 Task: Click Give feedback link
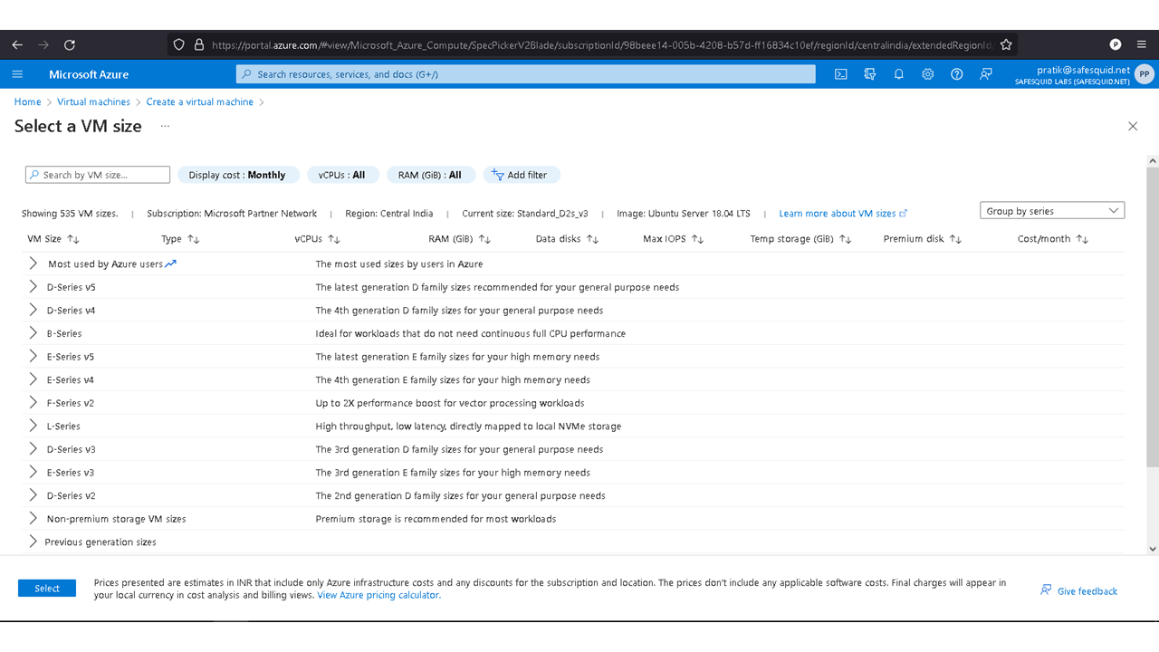coord(1079,591)
